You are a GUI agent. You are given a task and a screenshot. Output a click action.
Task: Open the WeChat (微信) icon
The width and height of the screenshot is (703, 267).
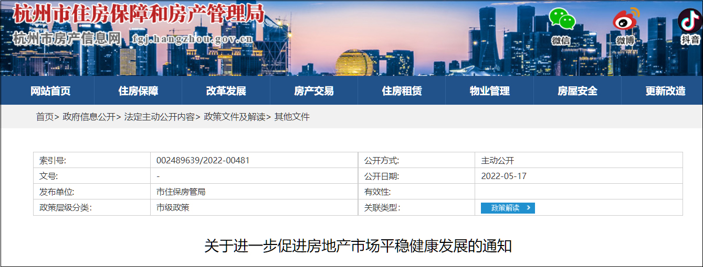562,19
